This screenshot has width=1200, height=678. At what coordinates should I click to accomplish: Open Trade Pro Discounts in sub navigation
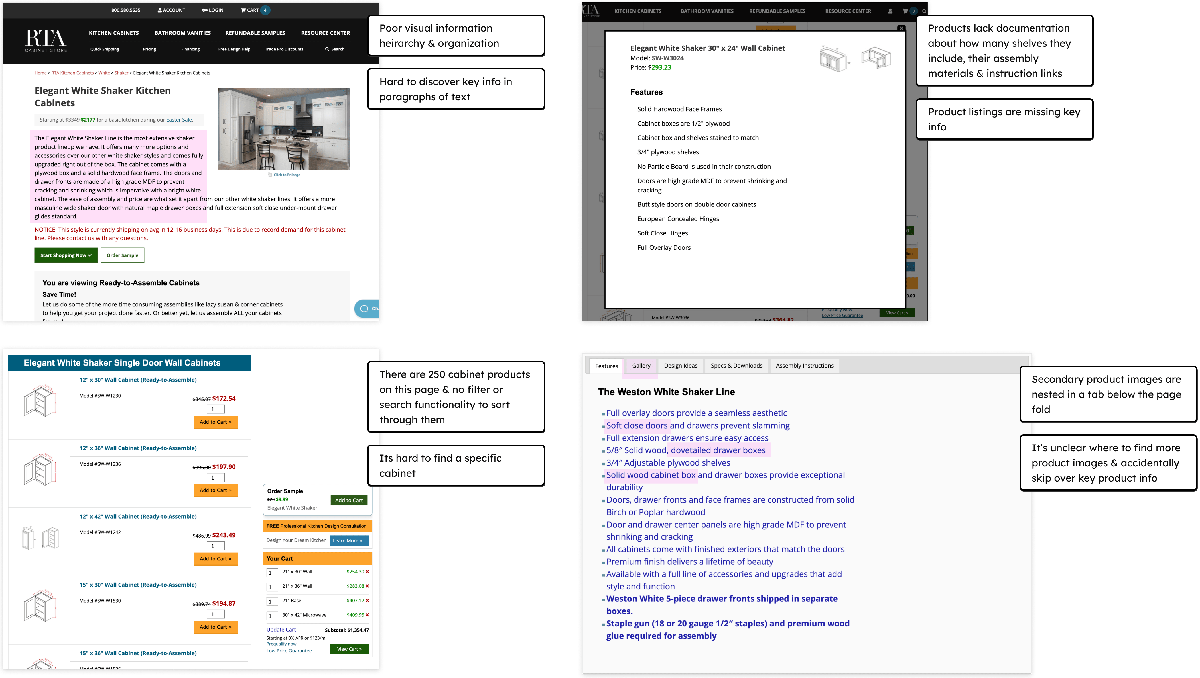[284, 49]
